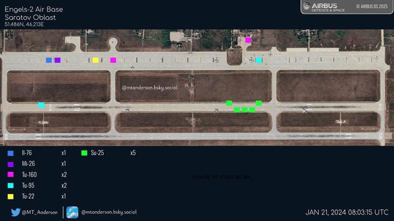Select the yellow Tu-22 legend swatch
394x221 pixels.
pos(11,196)
